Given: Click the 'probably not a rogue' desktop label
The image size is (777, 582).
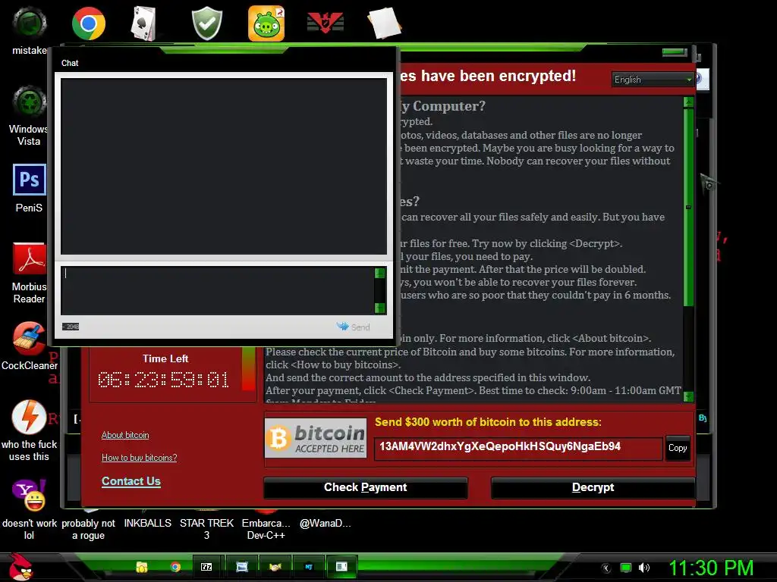Looking at the screenshot, I should click(x=88, y=529).
